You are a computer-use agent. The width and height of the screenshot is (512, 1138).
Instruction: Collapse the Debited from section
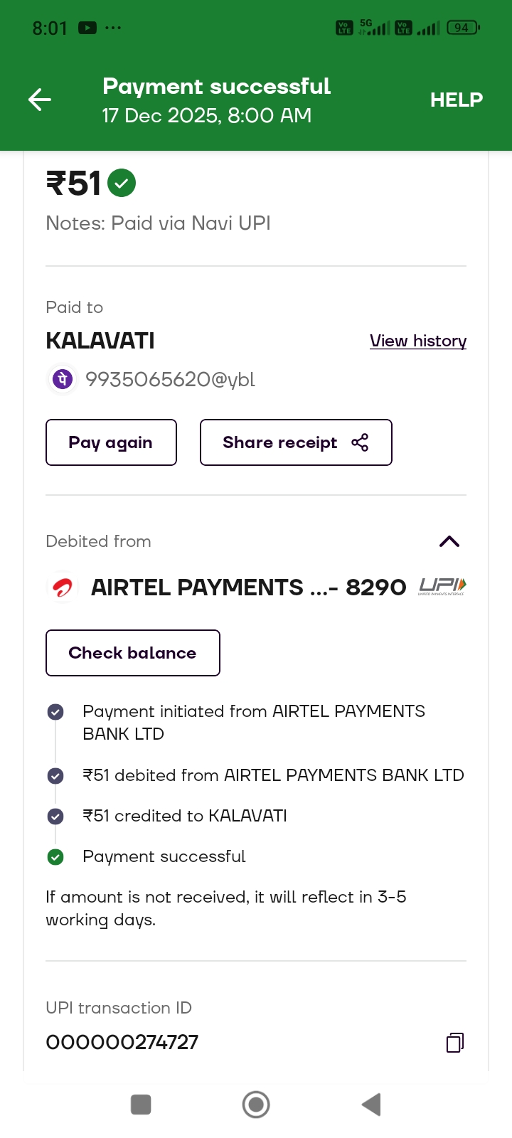click(449, 541)
